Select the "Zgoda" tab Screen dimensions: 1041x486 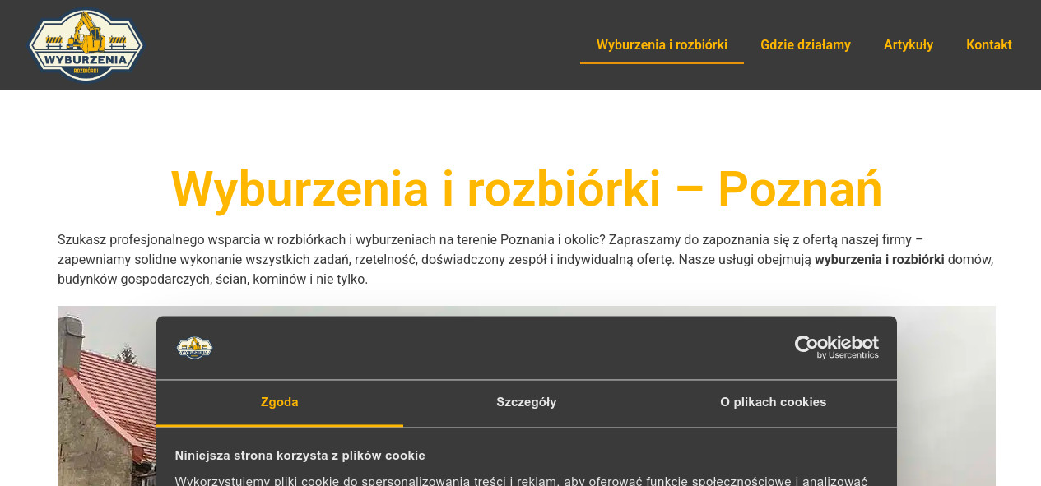click(279, 402)
